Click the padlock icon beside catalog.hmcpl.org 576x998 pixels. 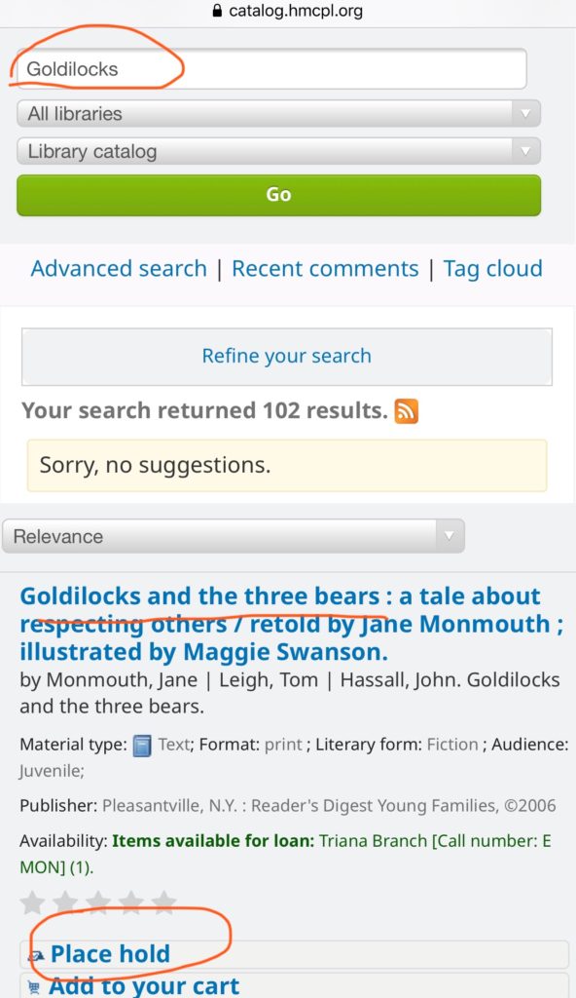point(217,11)
